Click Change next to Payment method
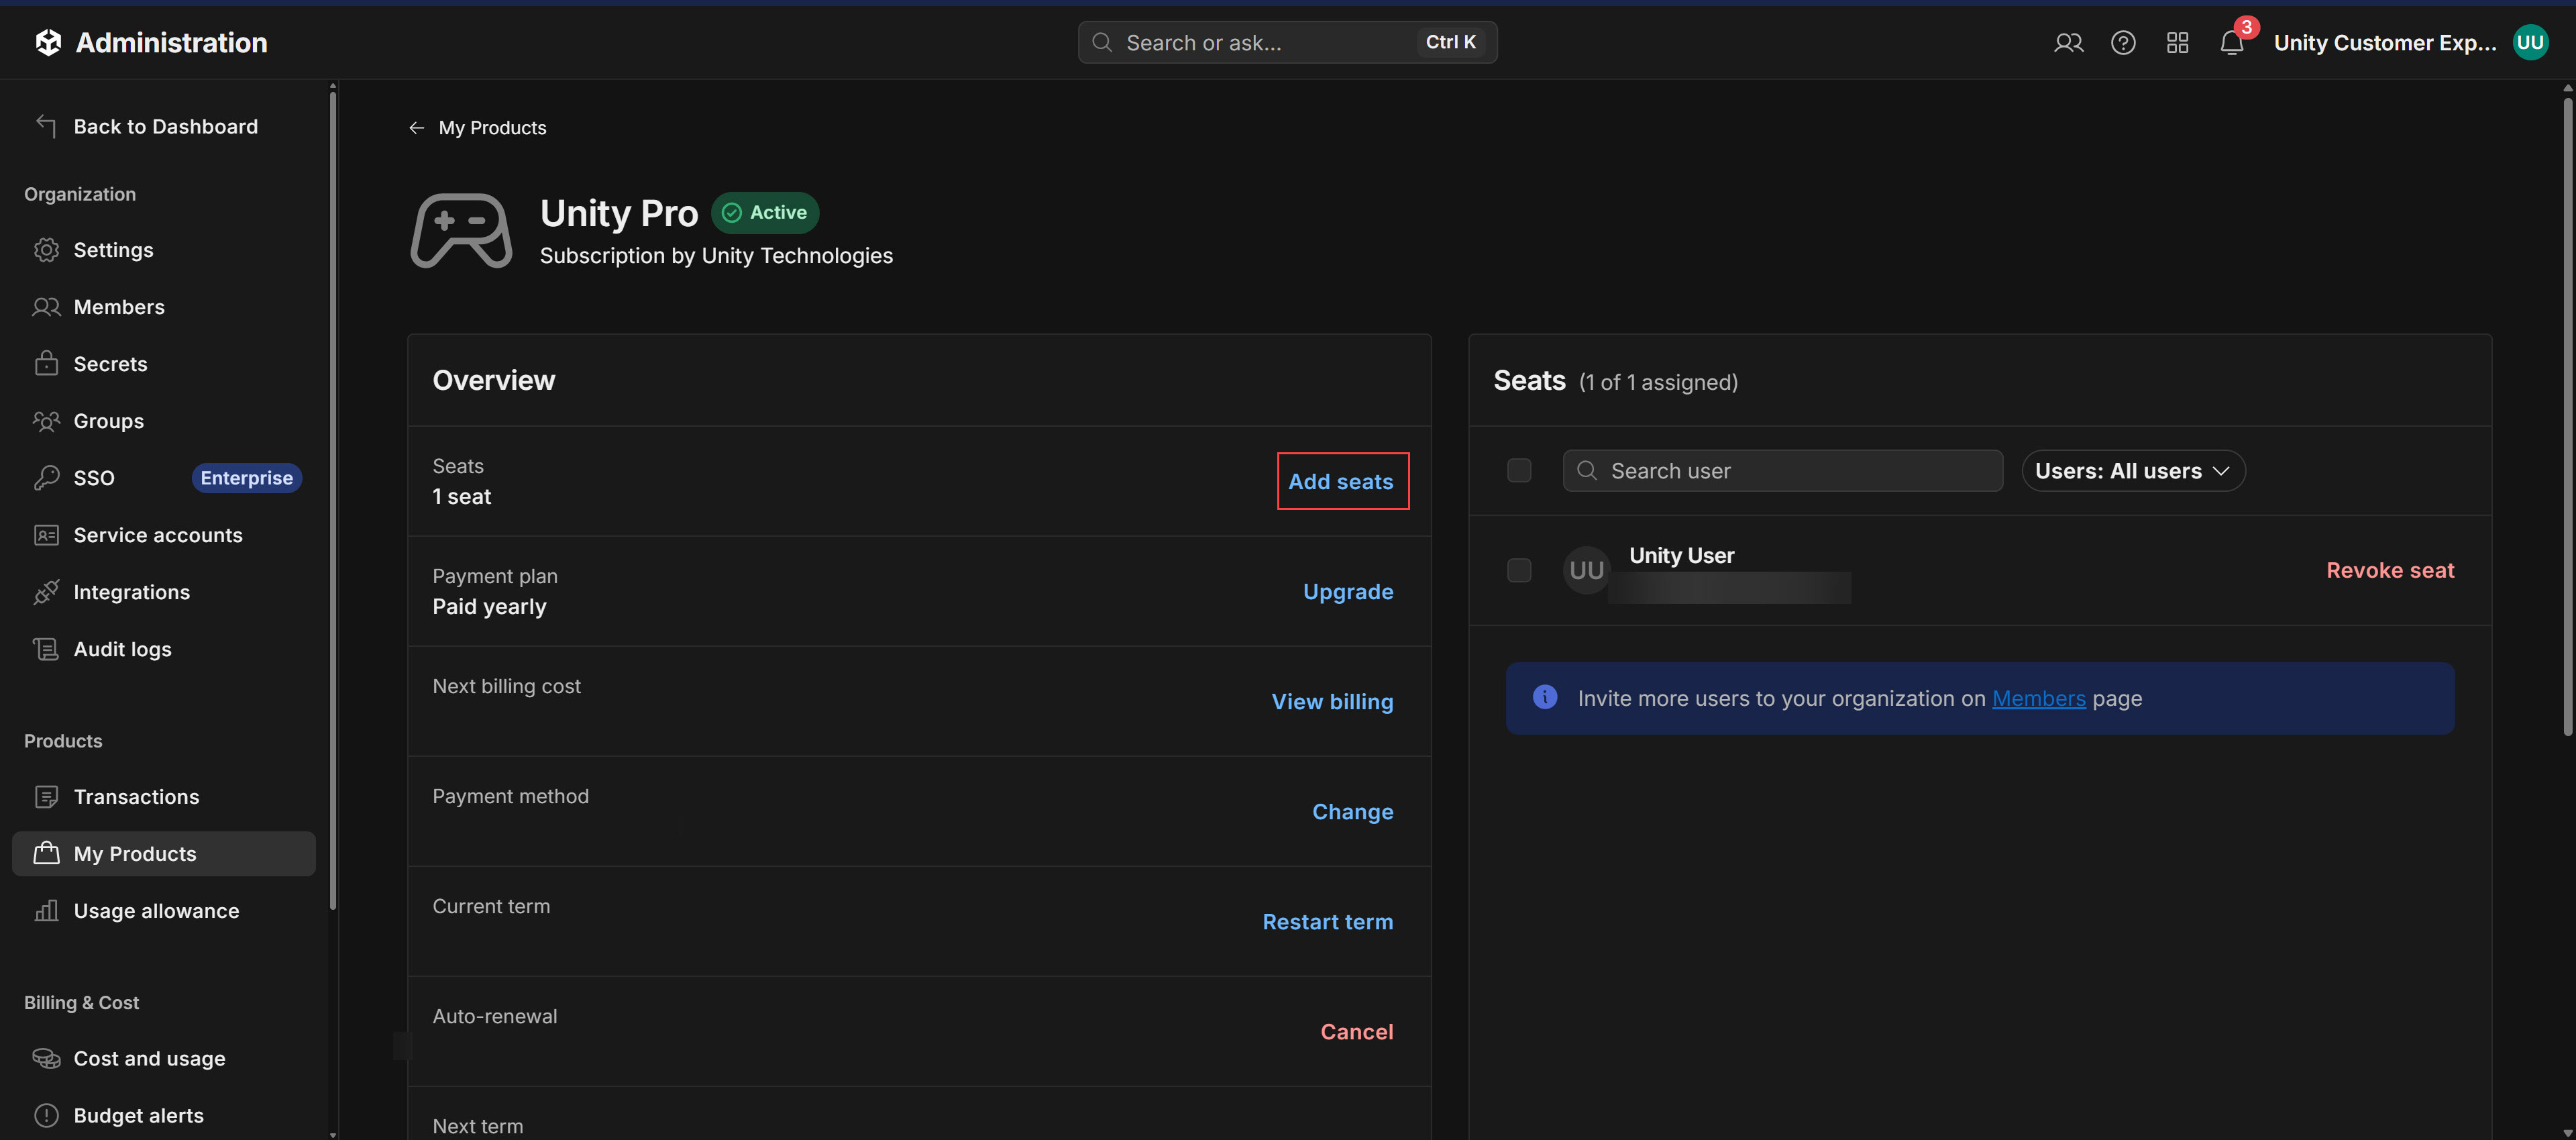 [x=1352, y=812]
